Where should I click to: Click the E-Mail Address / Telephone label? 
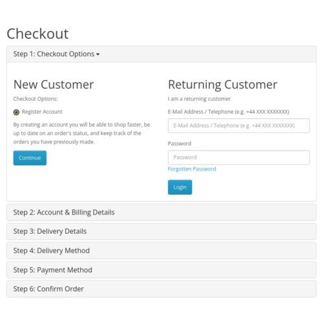(x=229, y=112)
